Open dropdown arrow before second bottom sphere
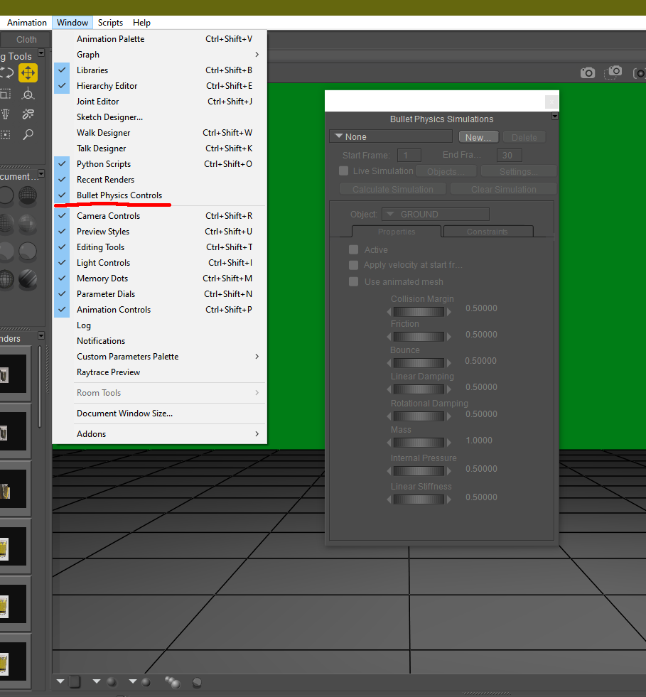This screenshot has width=646, height=697. [x=132, y=681]
